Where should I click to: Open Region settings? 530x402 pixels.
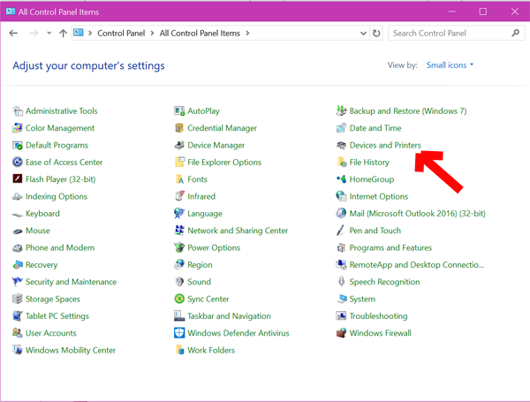(x=200, y=265)
